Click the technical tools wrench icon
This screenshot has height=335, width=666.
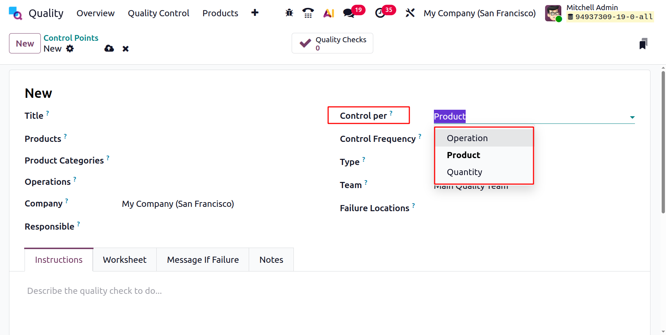point(410,13)
